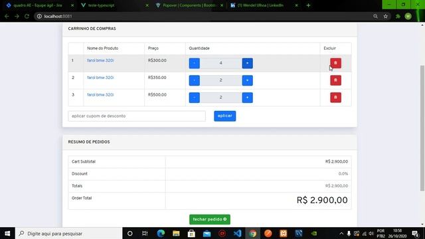Delete cart row 3 with red trash button
The image size is (425, 239).
[x=335, y=98]
